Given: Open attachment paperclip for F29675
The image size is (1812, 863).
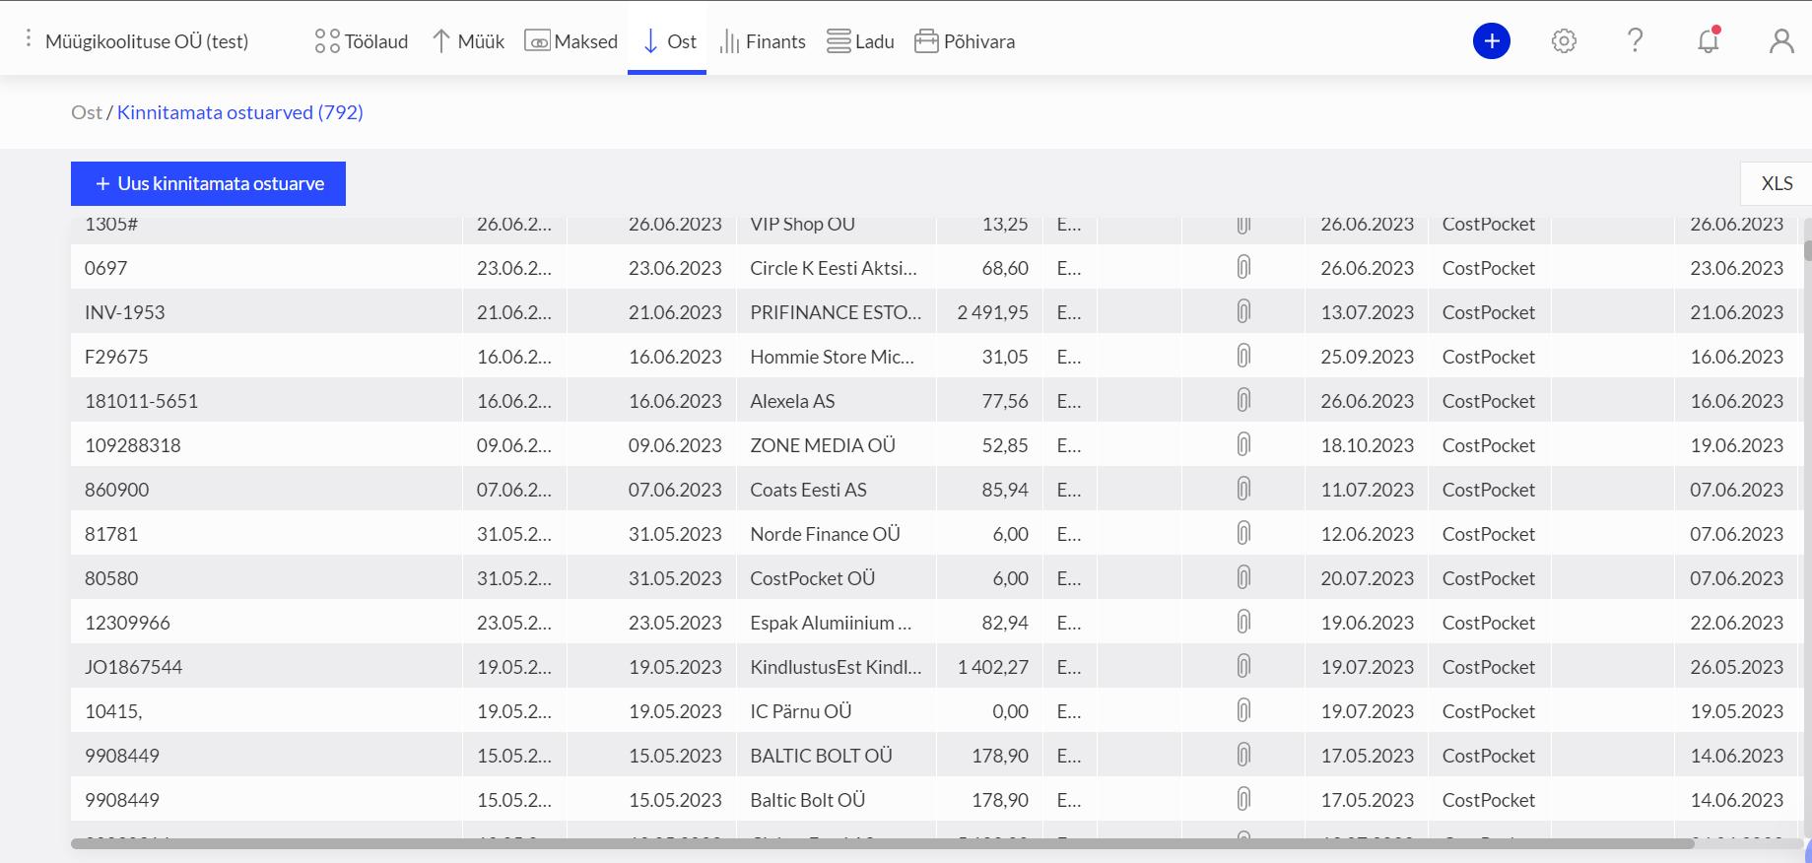Looking at the screenshot, I should point(1243,356).
